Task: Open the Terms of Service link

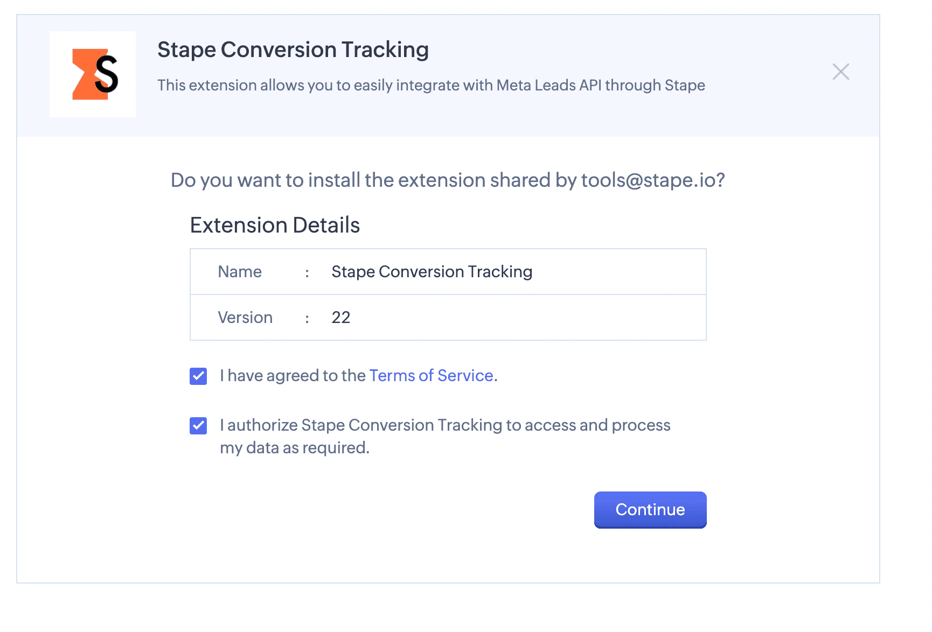Action: [x=431, y=376]
